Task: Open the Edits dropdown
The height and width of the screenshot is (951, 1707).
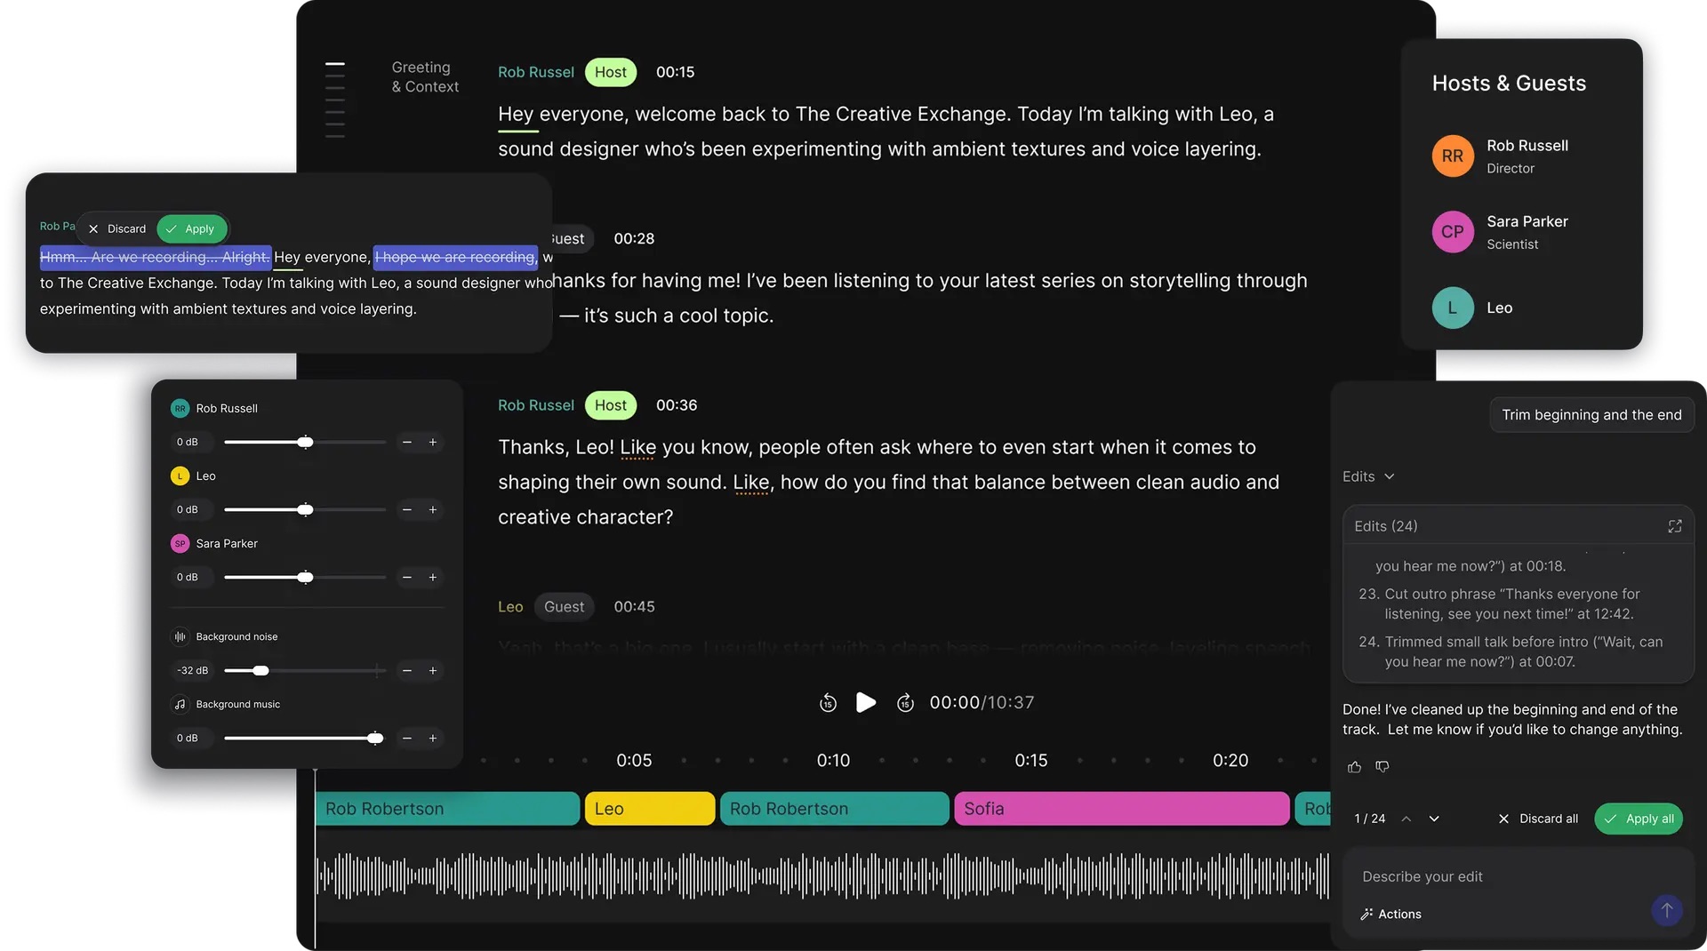Action: (x=1368, y=476)
